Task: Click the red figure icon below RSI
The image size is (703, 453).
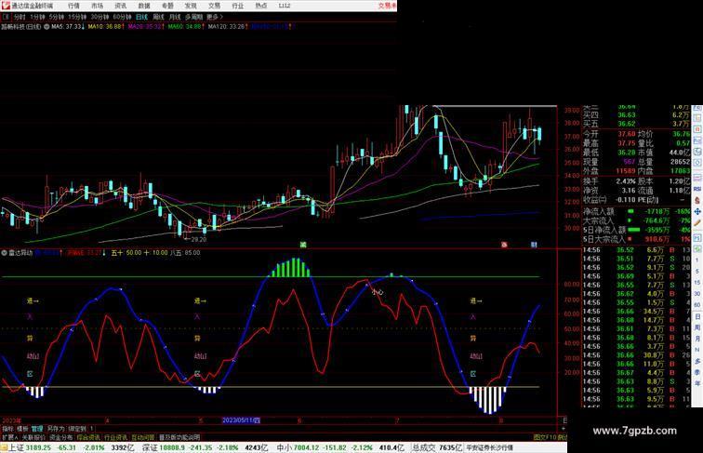Action: pyautogui.click(x=697, y=200)
